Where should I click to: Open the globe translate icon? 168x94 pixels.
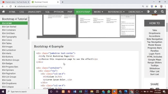pos(155,11)
